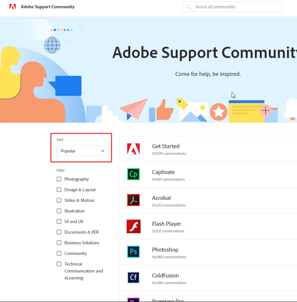Select the Community filter checkbox
Screen dimensions: 297x302
[59, 253]
